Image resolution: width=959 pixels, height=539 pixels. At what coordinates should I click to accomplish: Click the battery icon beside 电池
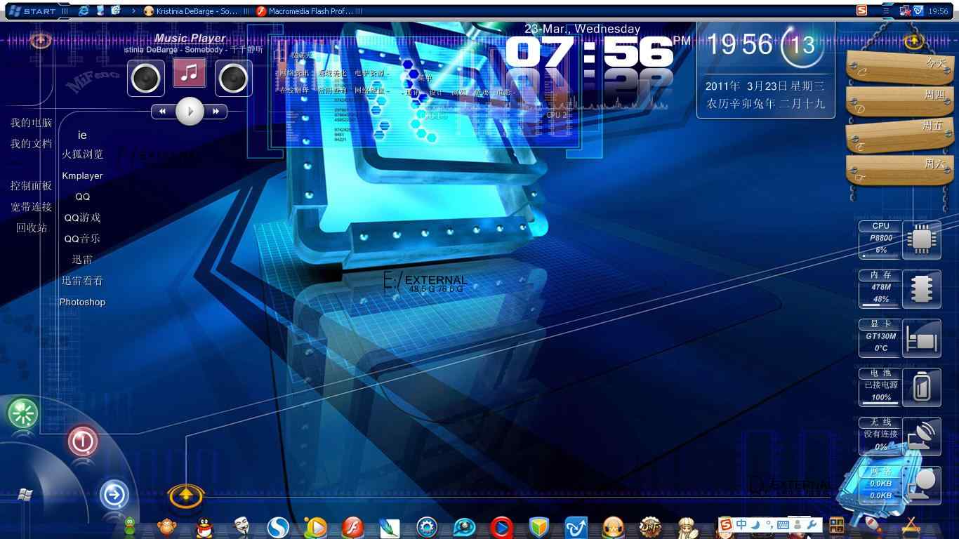pyautogui.click(x=921, y=387)
